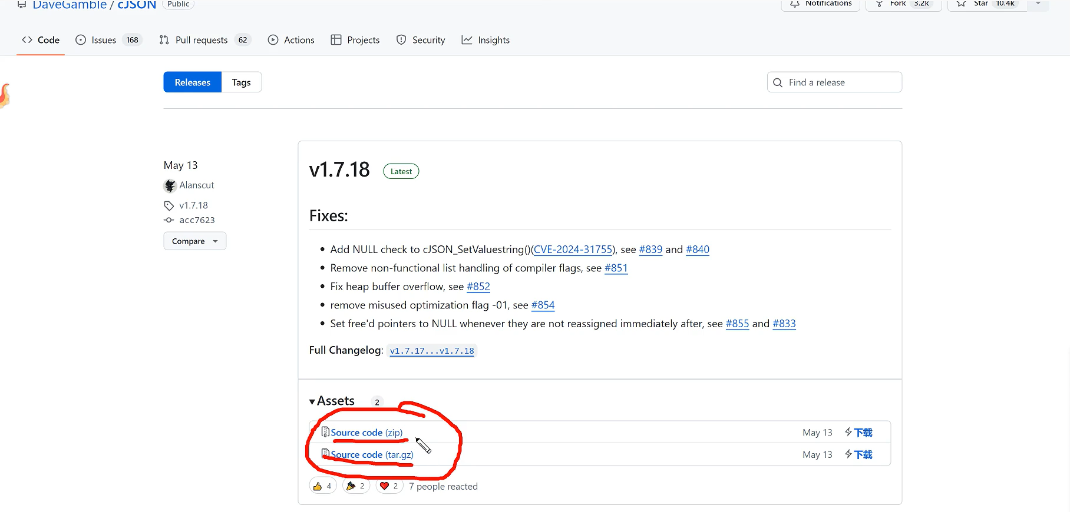Screen dimensions: 1070x512
Task: Click the Assets count badge 2
Action: [377, 403]
